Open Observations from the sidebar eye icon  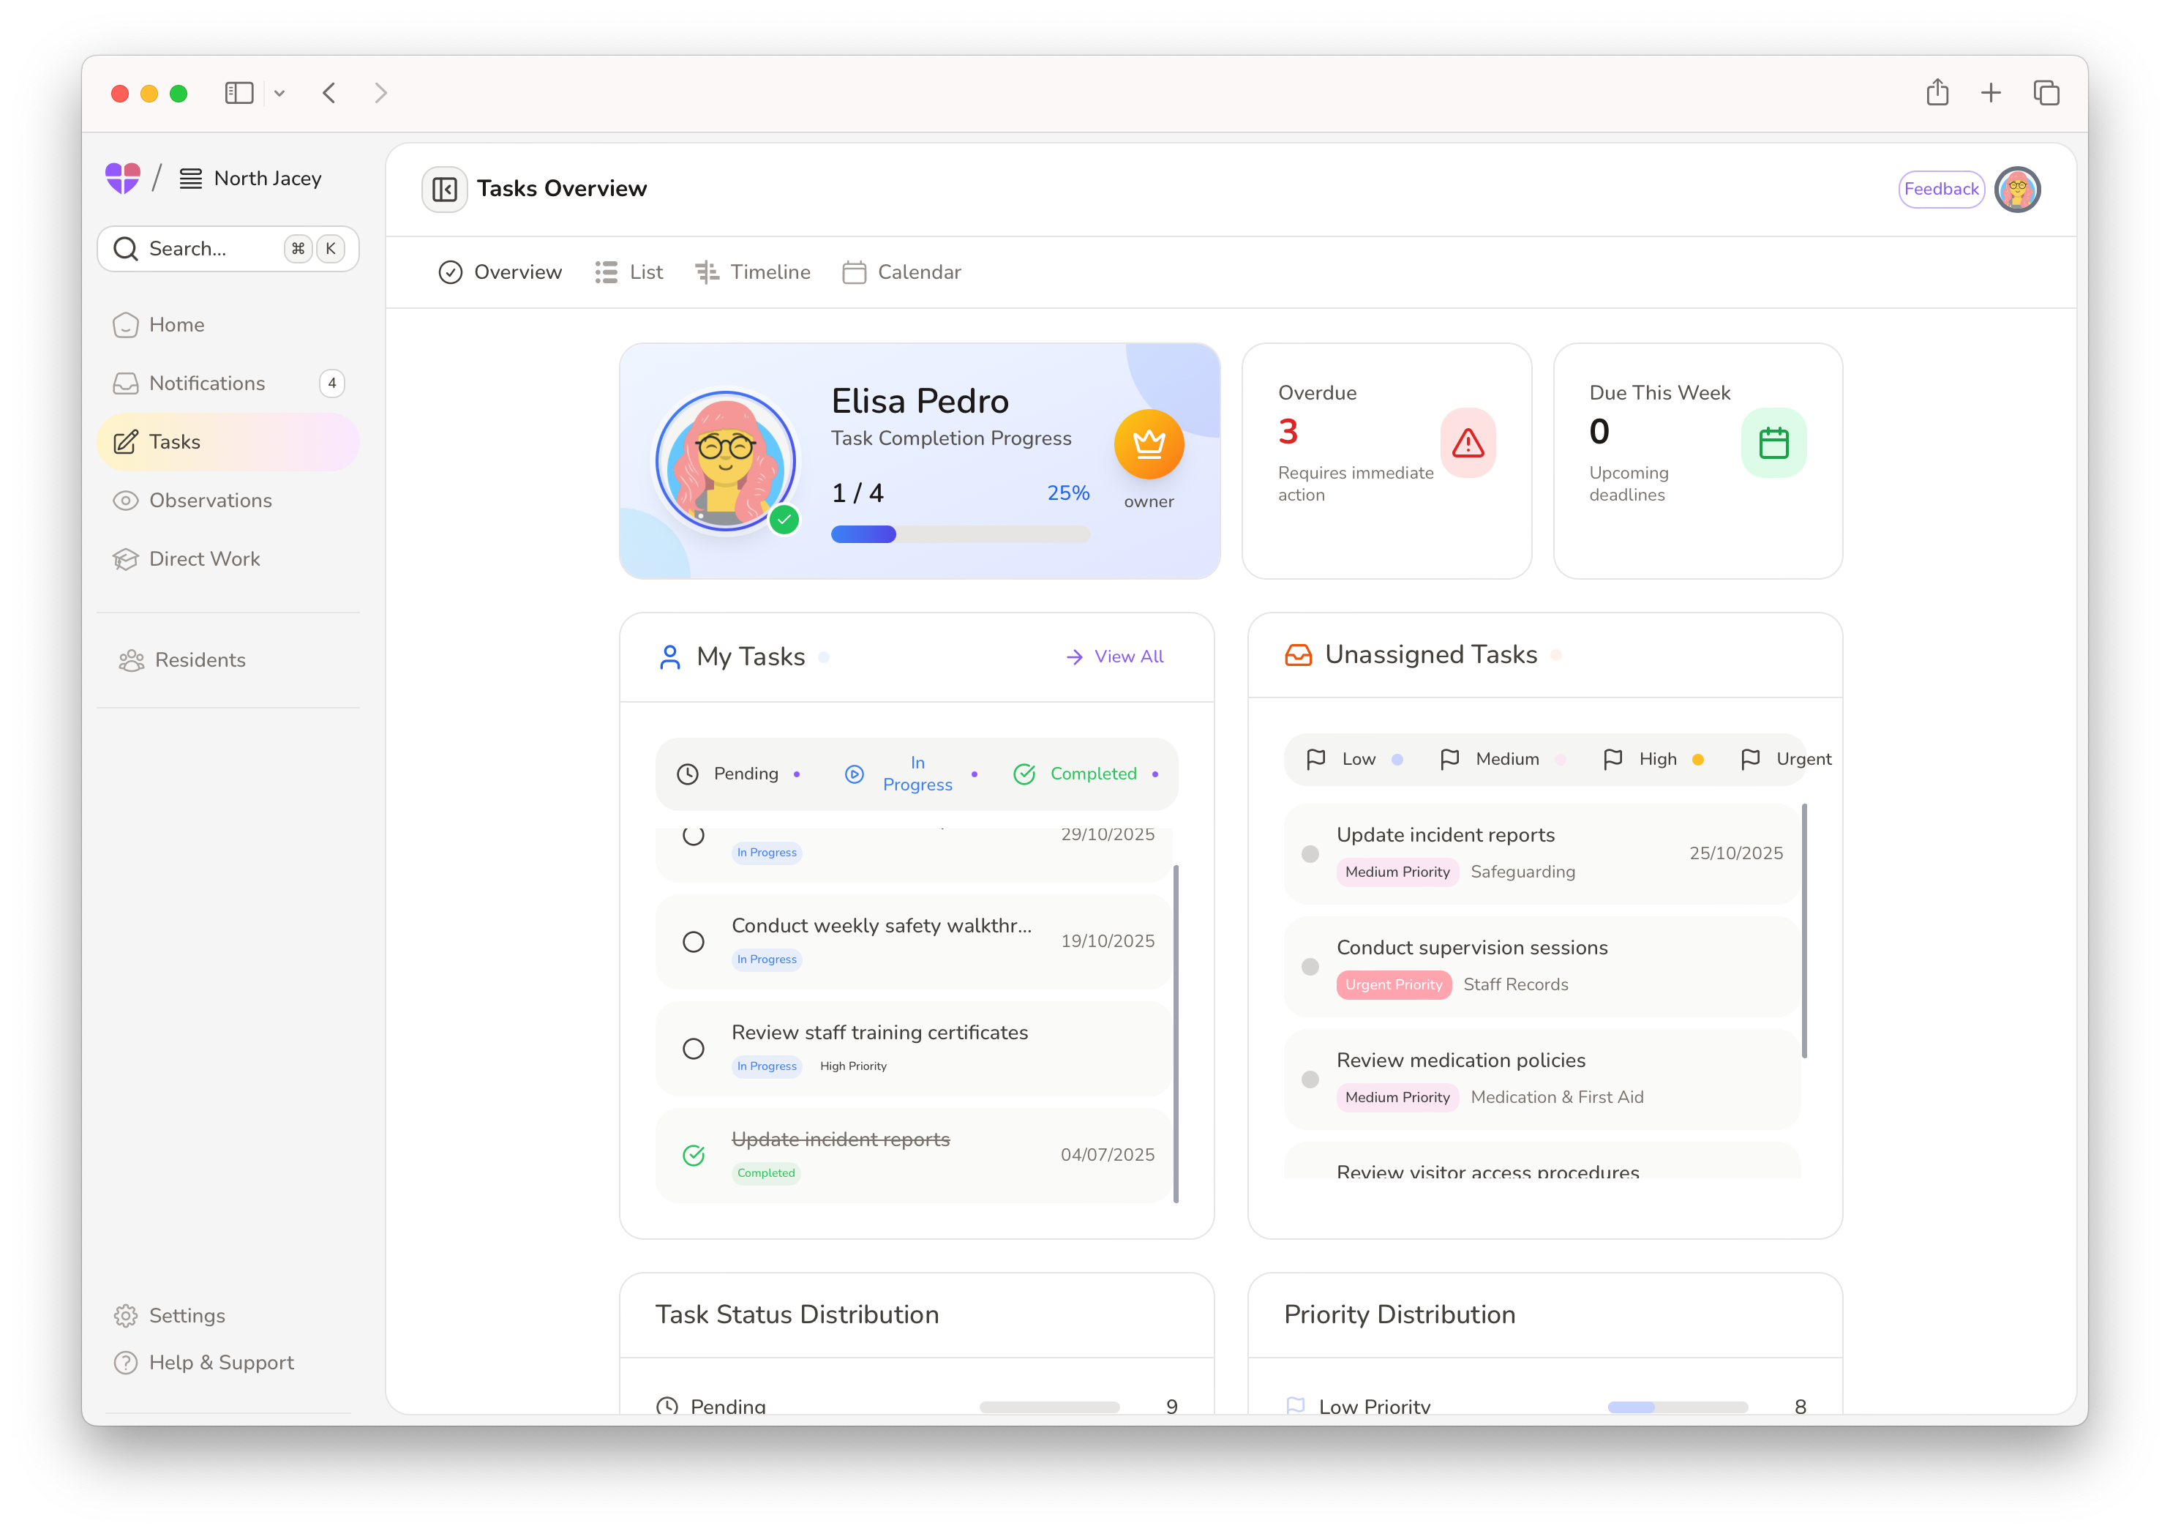tap(126, 501)
